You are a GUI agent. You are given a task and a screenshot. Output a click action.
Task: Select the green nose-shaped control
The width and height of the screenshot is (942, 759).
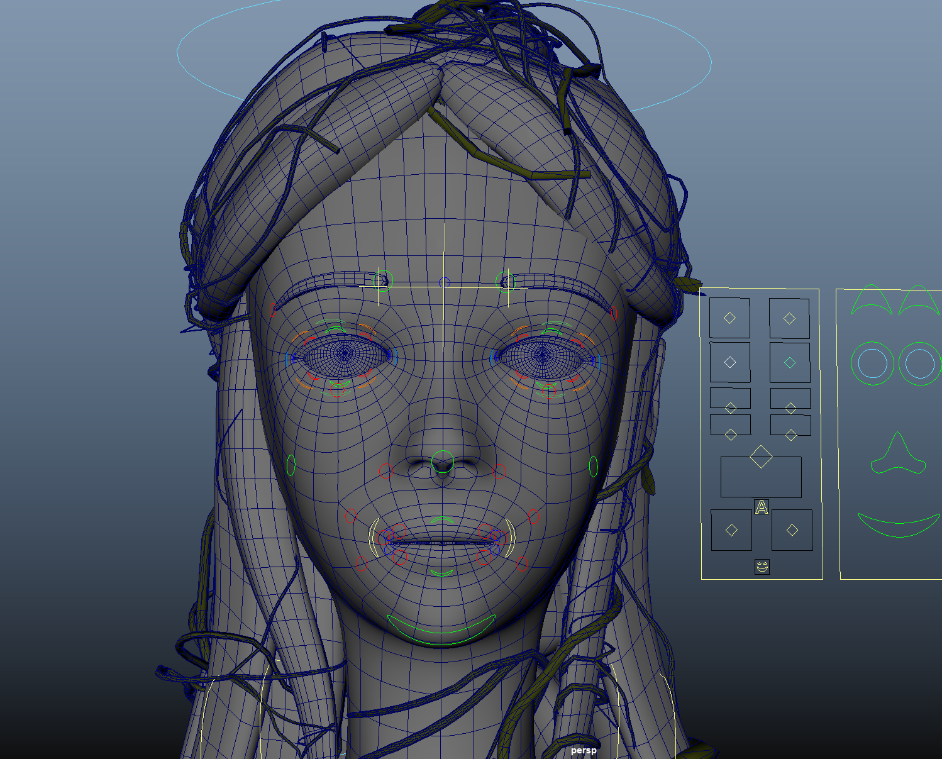pyautogui.click(x=898, y=455)
